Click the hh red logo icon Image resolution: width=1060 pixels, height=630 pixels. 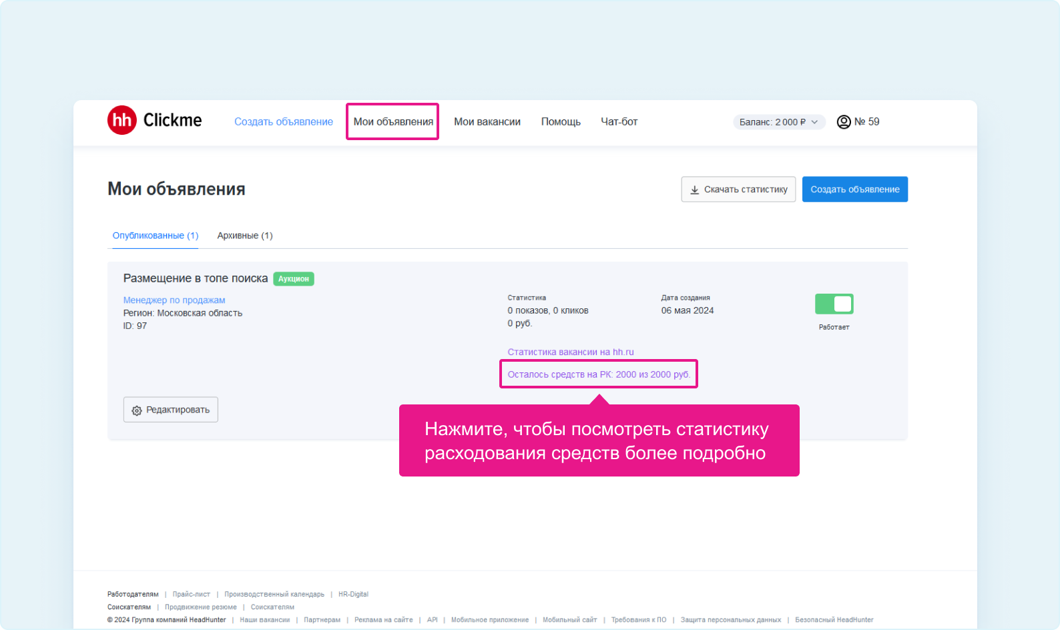(x=122, y=120)
